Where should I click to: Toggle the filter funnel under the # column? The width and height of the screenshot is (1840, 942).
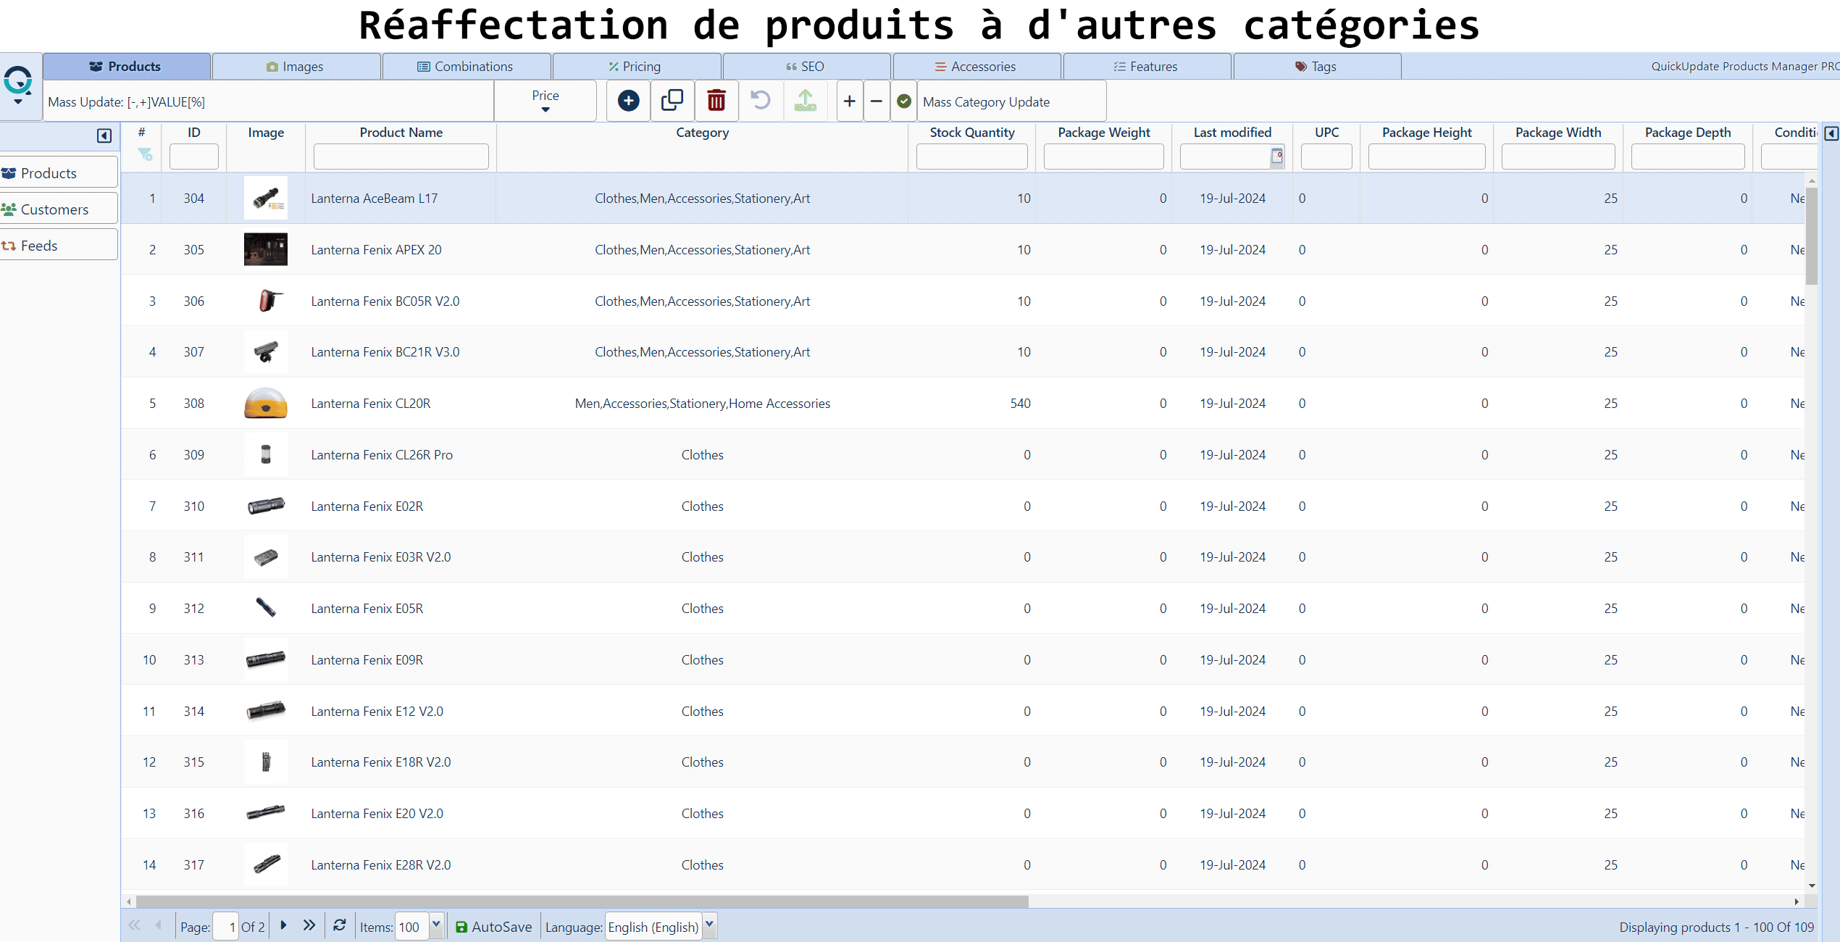pyautogui.click(x=145, y=153)
